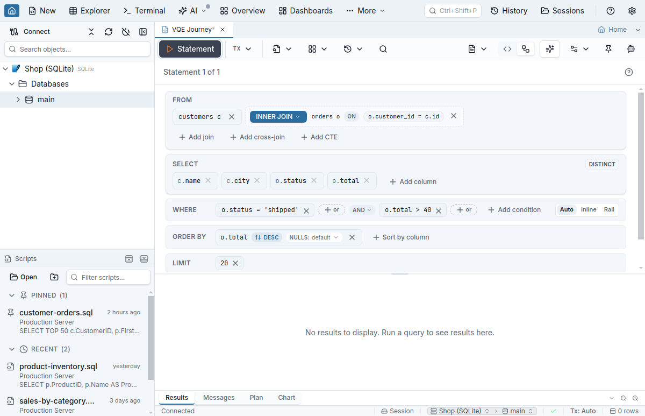
Task: Switch to the Chart tab
Action: tap(286, 398)
